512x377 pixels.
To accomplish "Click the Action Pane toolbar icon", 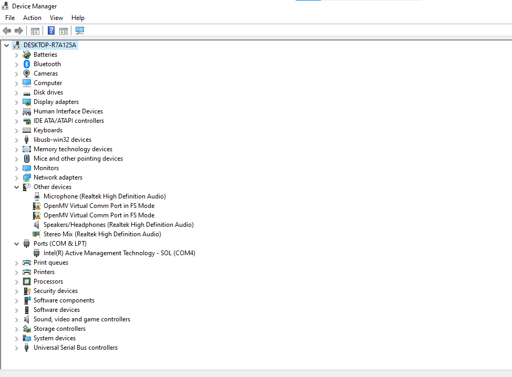I will click(x=64, y=30).
